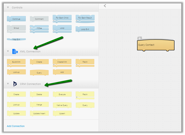The height and width of the screenshot is (135, 185).
Task: Collapse the Controls section
Action: (8, 8)
